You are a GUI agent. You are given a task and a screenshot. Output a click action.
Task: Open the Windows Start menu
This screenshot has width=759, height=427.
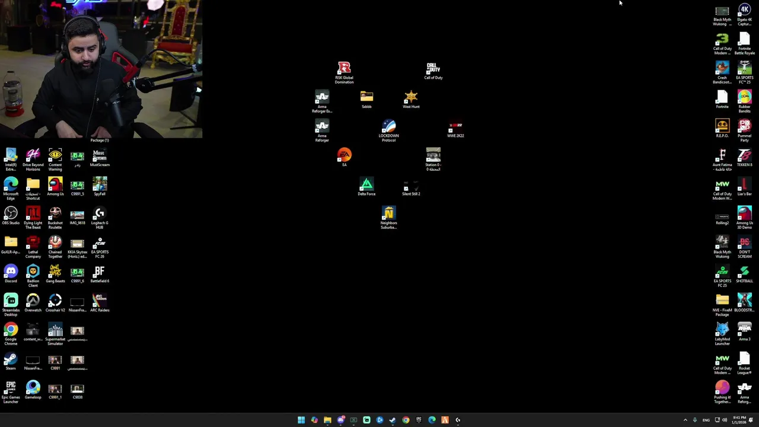301,420
